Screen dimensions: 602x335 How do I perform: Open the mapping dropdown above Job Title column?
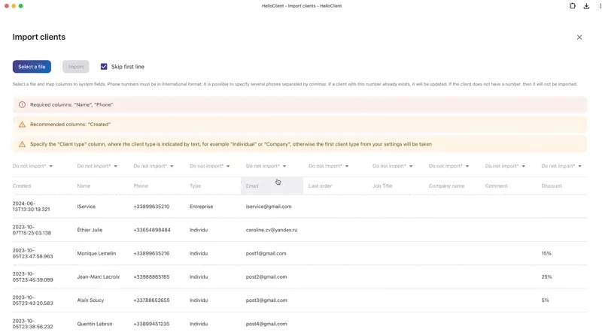click(x=393, y=166)
